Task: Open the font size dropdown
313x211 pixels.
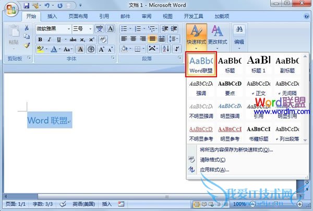Action: point(90,29)
